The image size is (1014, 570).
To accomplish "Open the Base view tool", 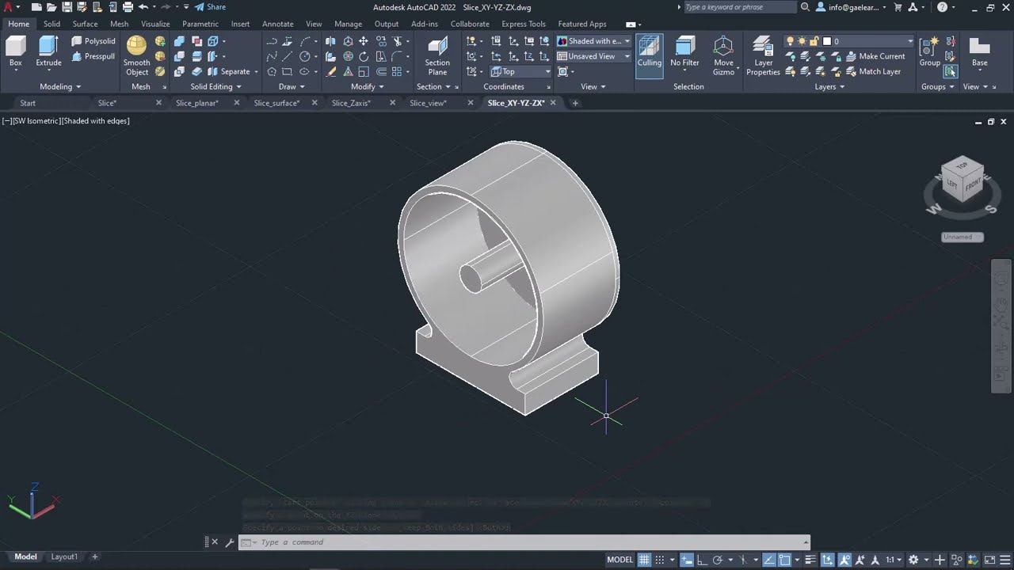I will click(x=980, y=52).
